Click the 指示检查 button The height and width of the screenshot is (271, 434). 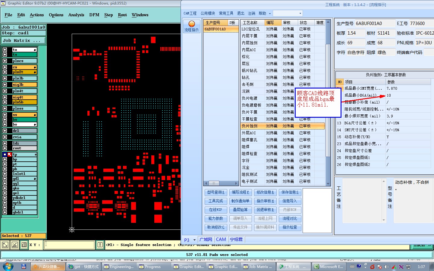coord(290,227)
